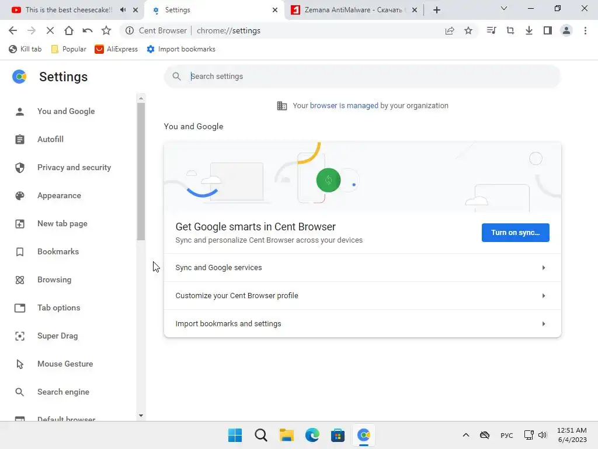Stop page loading with the X button
598x449 pixels.
point(50,30)
